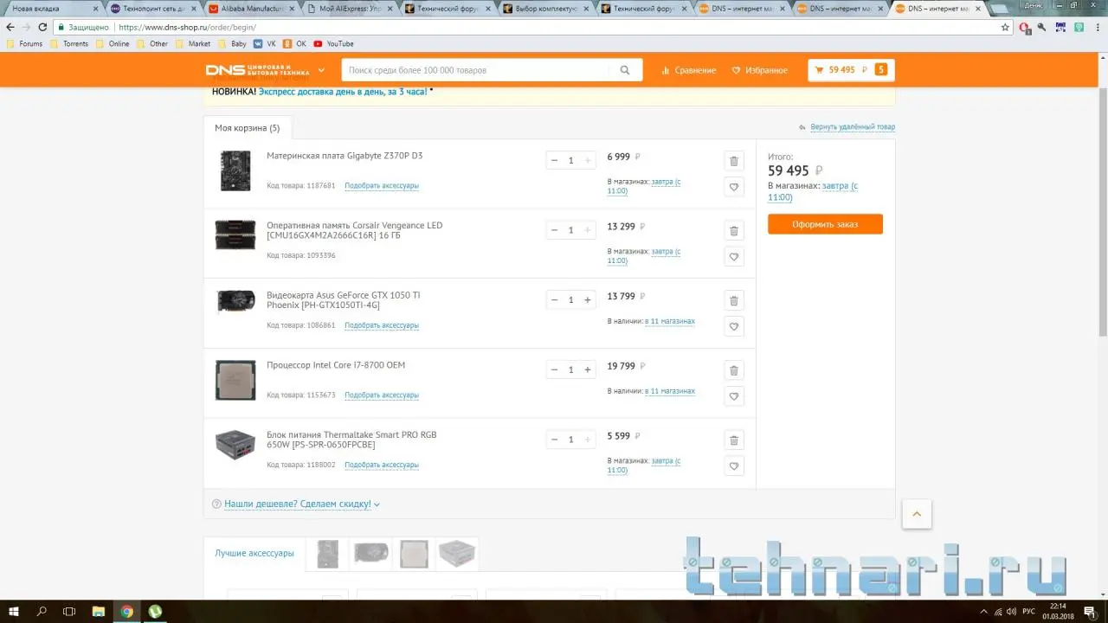Expand the DNS catalog dropdown chevron
The height and width of the screenshot is (623, 1108).
321,70
